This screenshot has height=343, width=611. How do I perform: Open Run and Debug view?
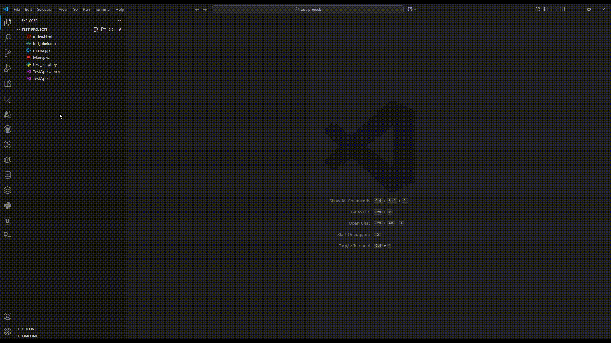point(8,68)
